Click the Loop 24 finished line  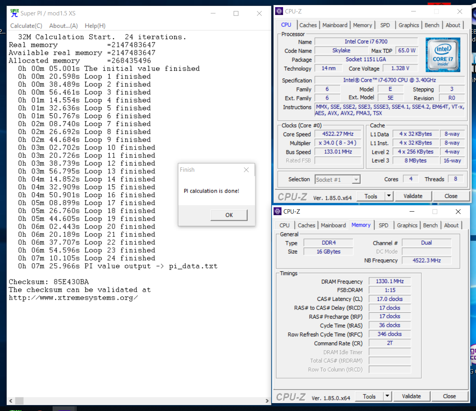click(87, 258)
